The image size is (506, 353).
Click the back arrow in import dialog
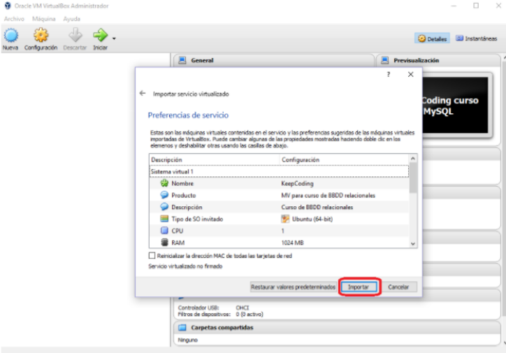[x=143, y=93]
